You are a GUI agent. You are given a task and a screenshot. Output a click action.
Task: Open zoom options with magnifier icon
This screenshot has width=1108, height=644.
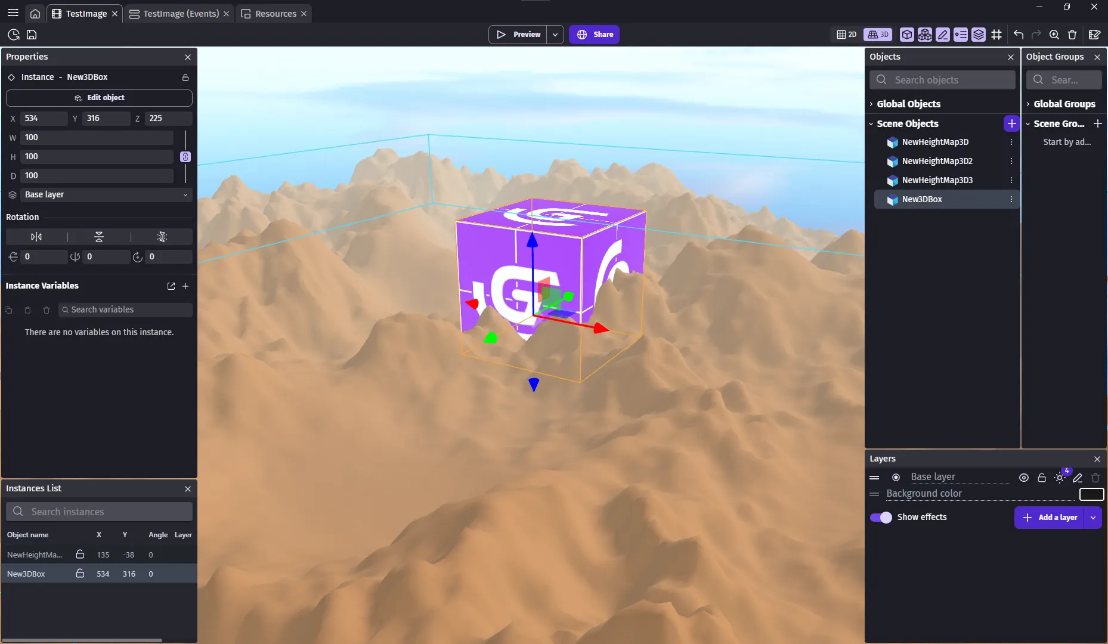tap(1054, 35)
